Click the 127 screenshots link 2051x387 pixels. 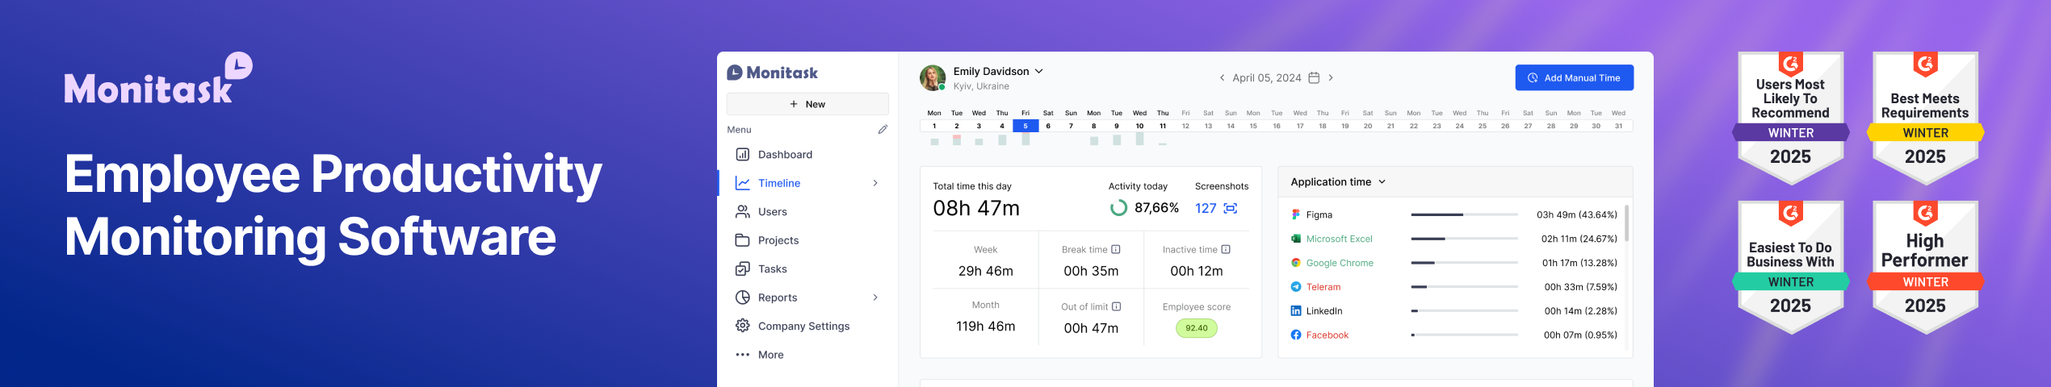1206,208
